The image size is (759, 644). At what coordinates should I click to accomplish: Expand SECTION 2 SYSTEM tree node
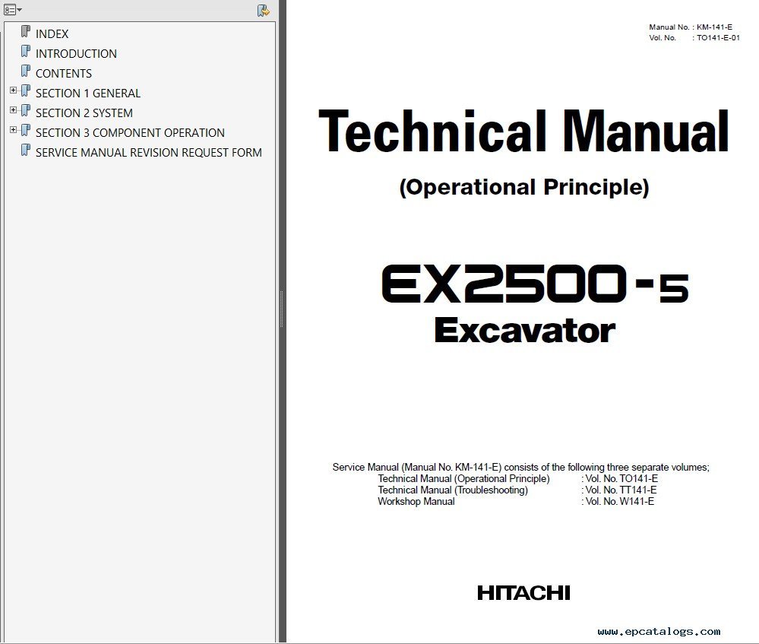click(x=13, y=110)
